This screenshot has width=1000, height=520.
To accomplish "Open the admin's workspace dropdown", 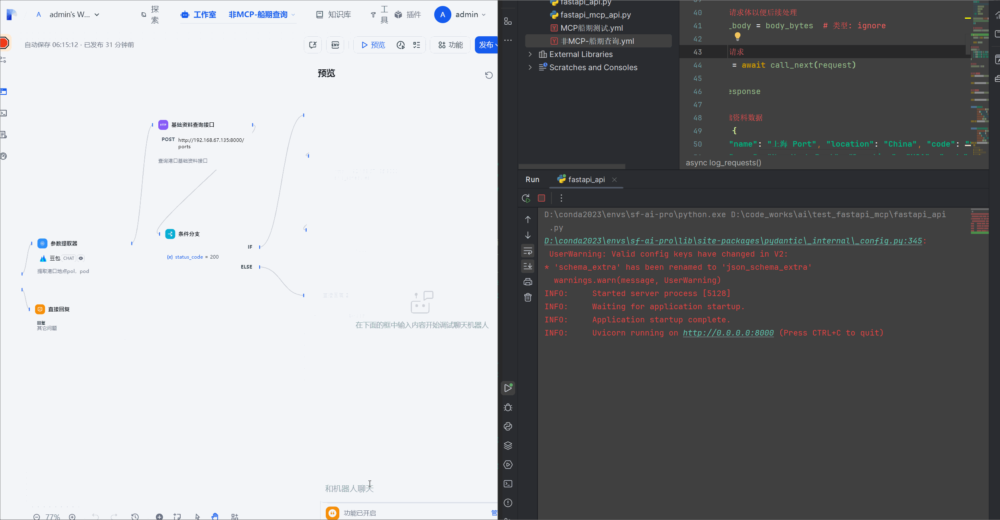I will click(x=74, y=15).
